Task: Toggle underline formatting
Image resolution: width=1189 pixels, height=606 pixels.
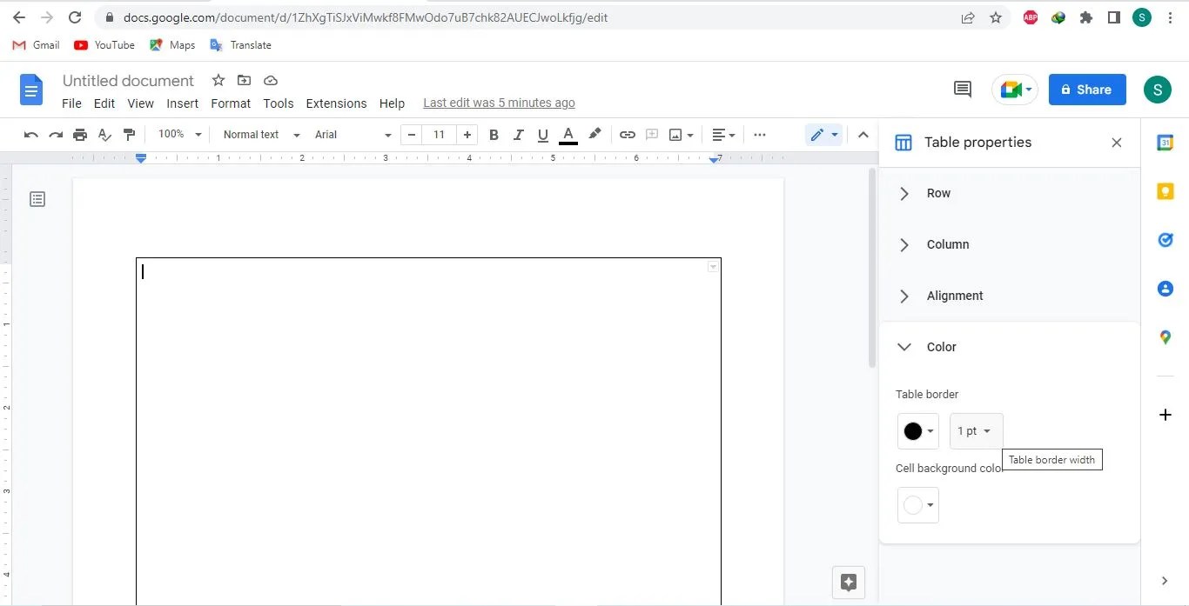Action: [x=542, y=135]
